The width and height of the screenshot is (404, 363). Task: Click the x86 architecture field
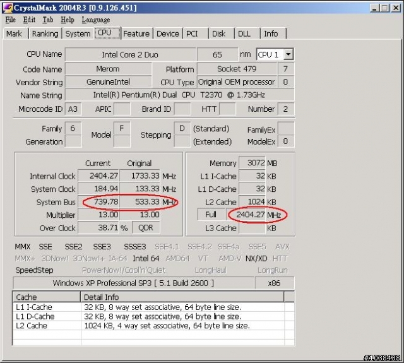tap(275, 283)
